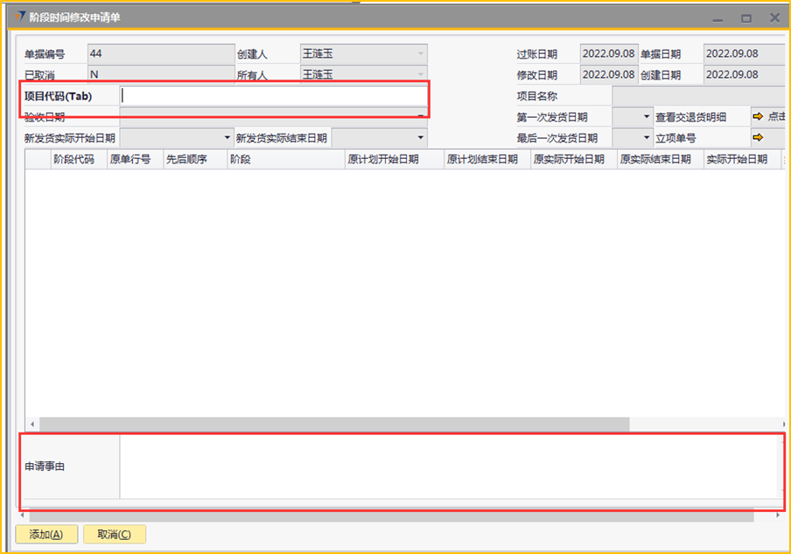Click the 项目代码(Tab) input field
The height and width of the screenshot is (554, 791).
273,96
